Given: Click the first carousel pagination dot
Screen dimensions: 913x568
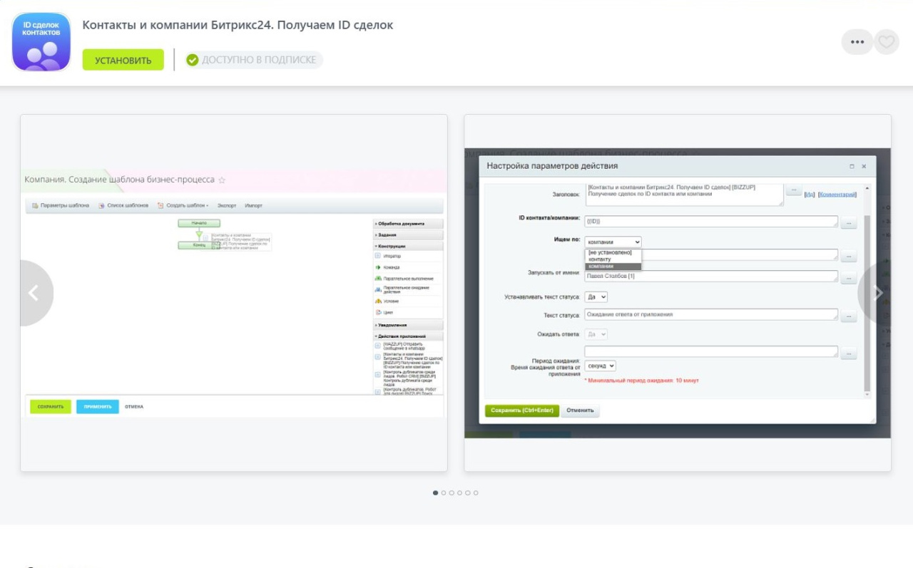Looking at the screenshot, I should [x=436, y=493].
